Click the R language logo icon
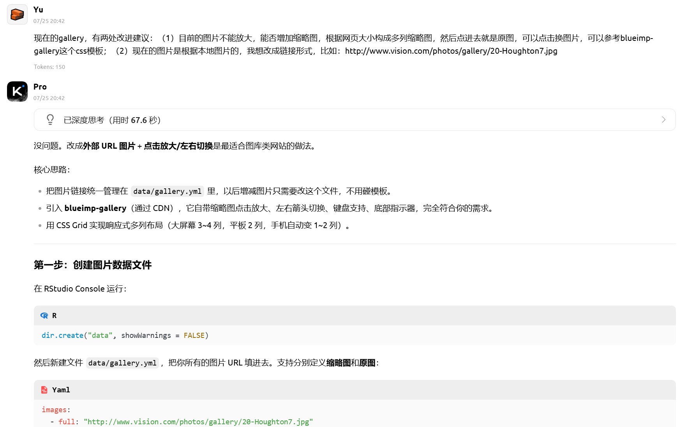Viewport: 679px width, 427px height. coord(44,316)
